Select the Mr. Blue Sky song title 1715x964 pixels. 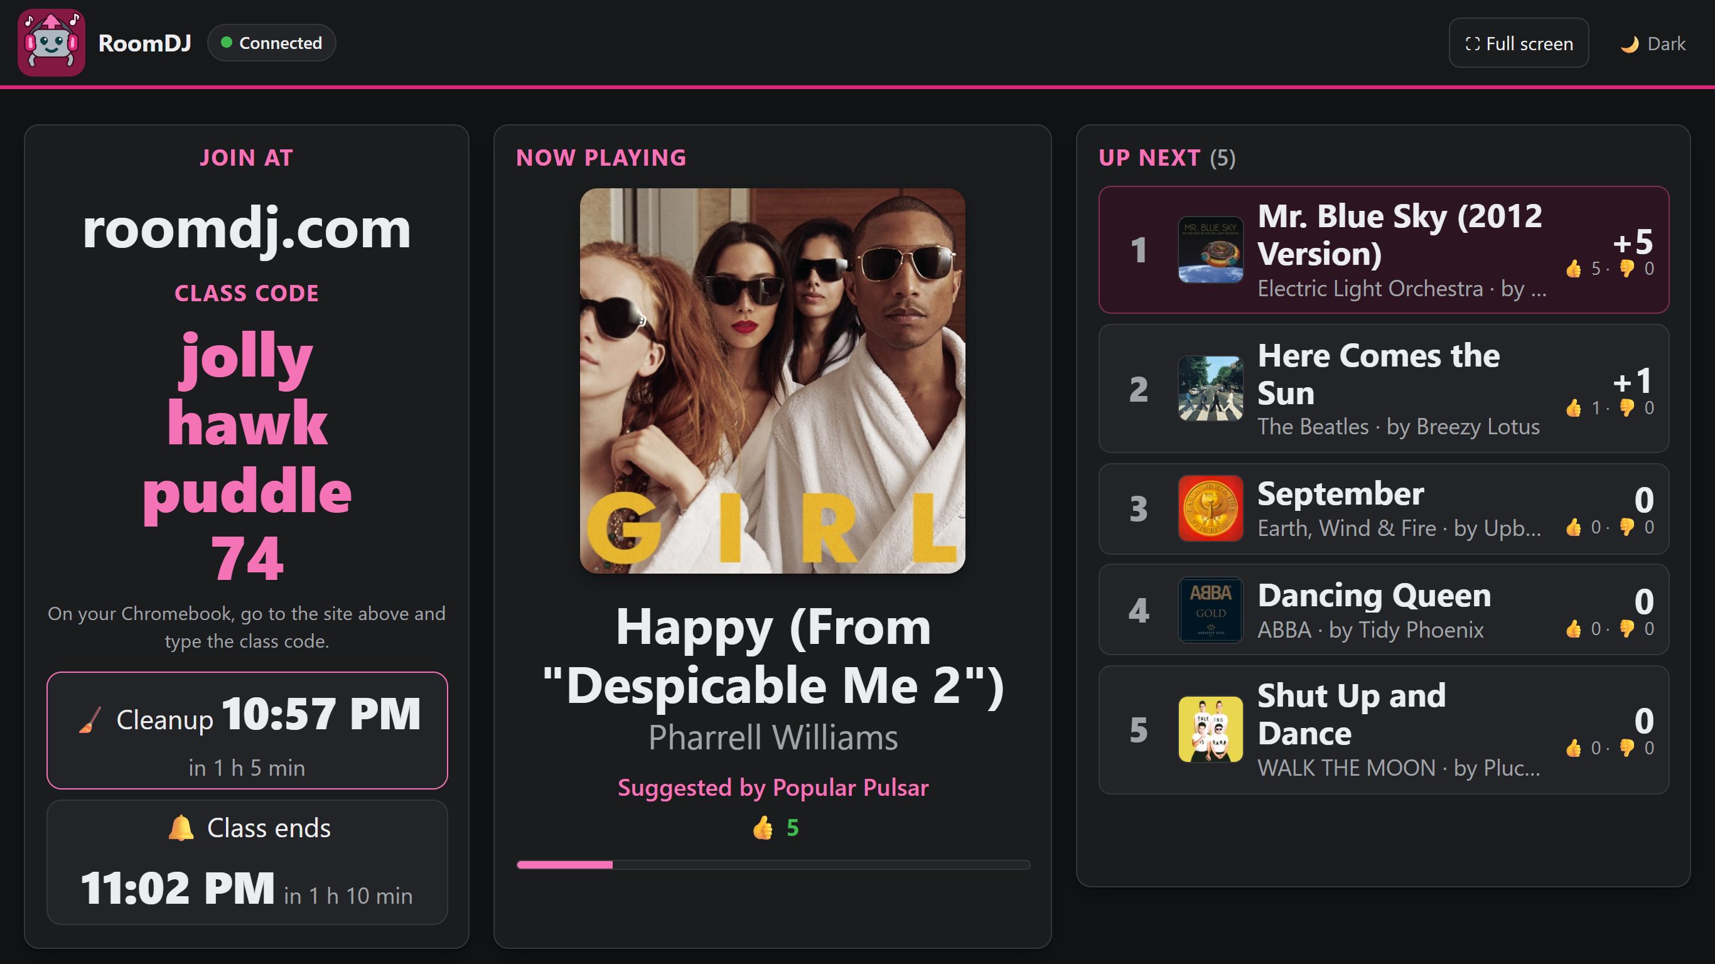1399,235
